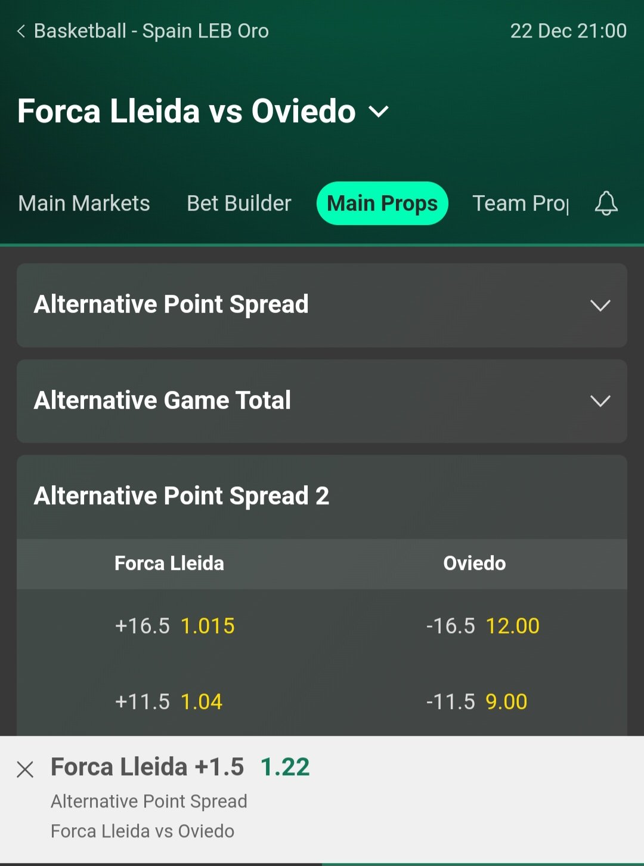Remove Forca Lleida +1.5 selection with X

[25, 769]
